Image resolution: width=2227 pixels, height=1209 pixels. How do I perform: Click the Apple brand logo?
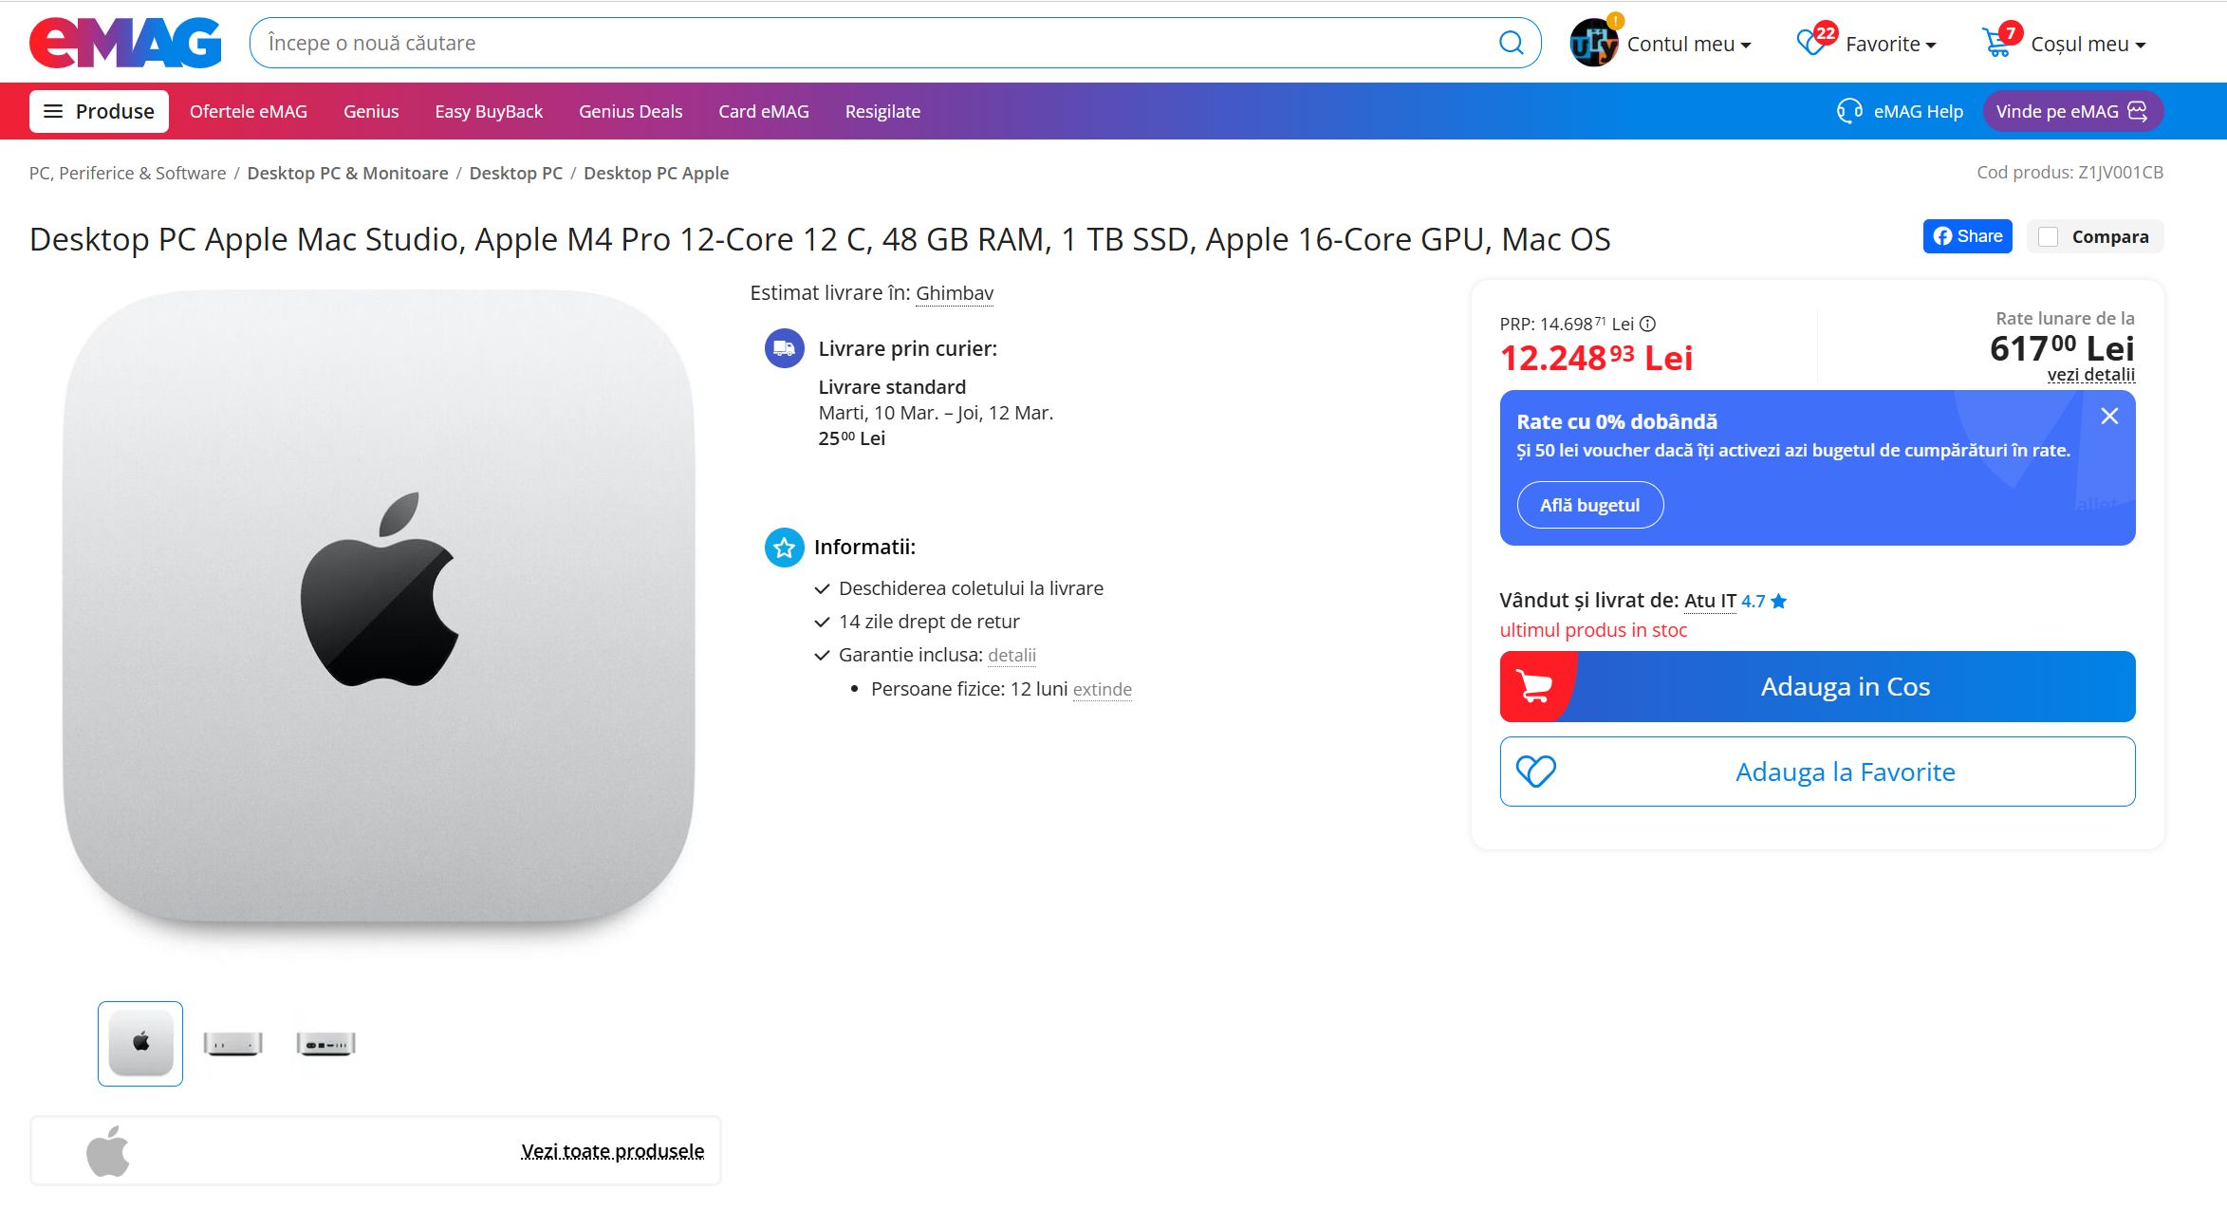pyautogui.click(x=108, y=1151)
